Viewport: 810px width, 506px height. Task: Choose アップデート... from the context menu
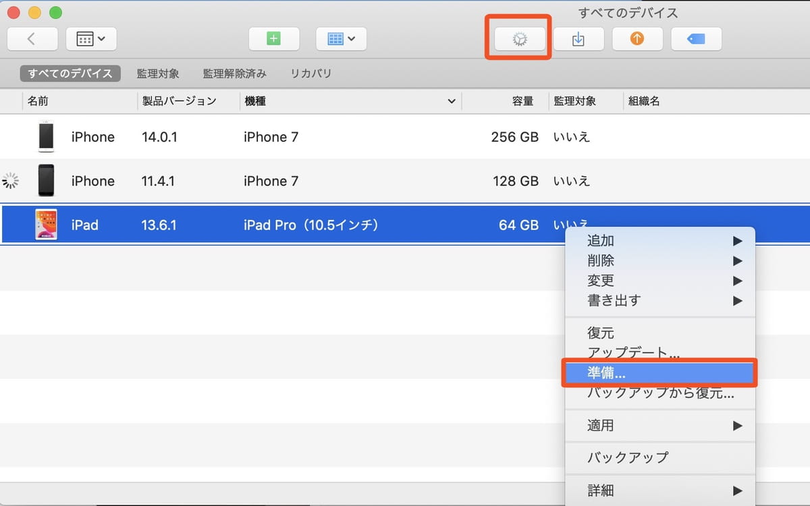pos(659,353)
